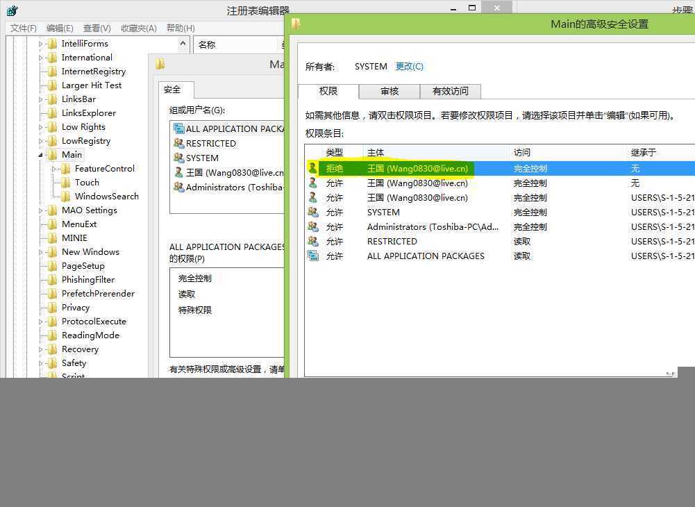Click the PhishingFilter folder icon
Viewport: 695px width, 507px height.
[x=54, y=279]
